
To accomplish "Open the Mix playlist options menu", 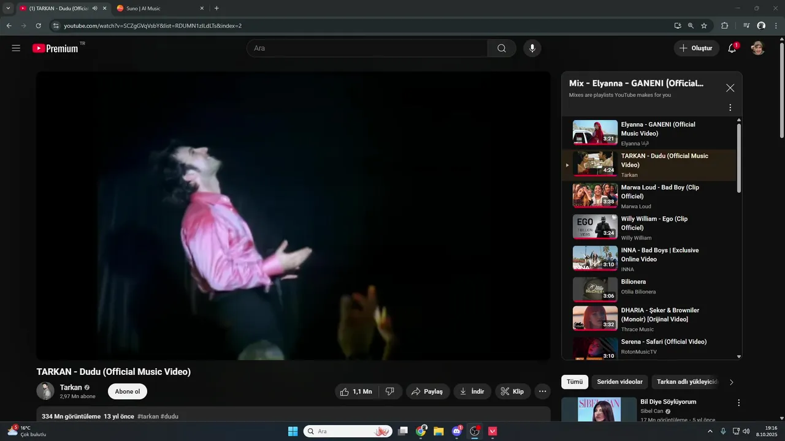I will point(730,108).
